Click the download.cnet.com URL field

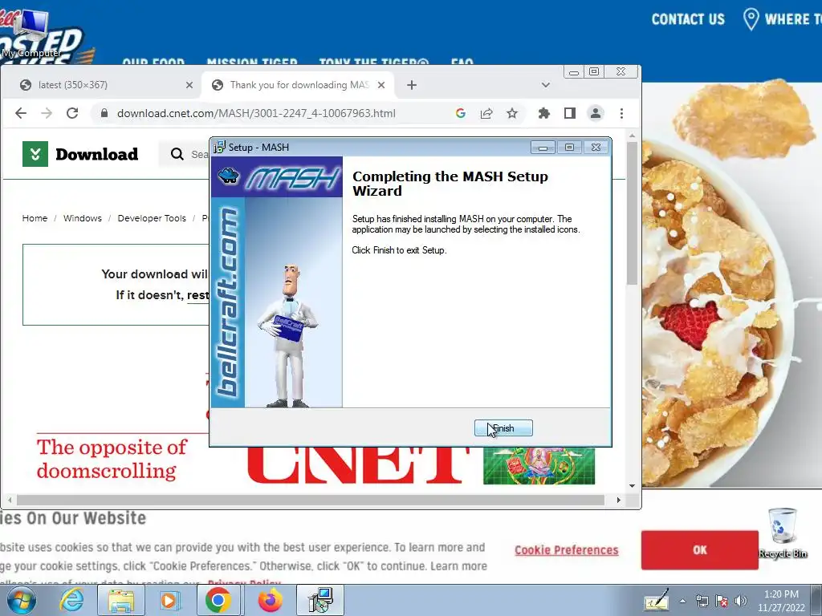[256, 113]
